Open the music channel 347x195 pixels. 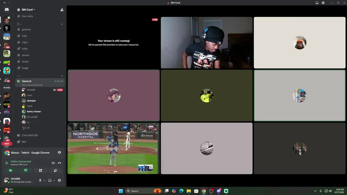tap(40, 61)
